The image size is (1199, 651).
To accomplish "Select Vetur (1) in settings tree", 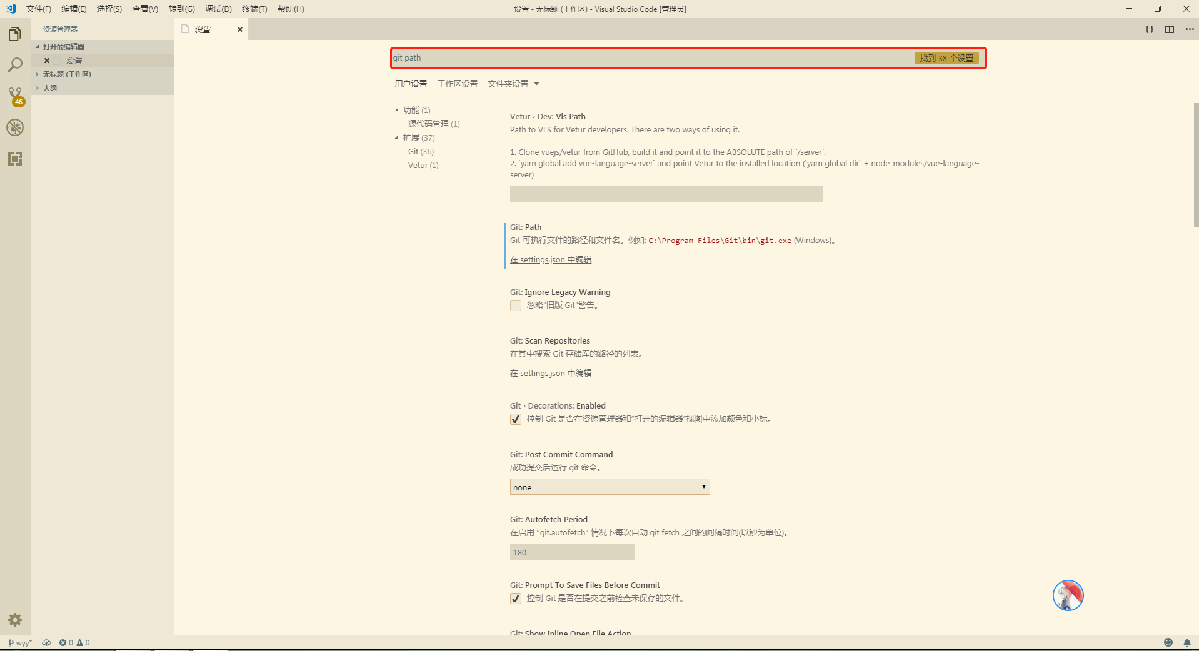I will [423, 165].
